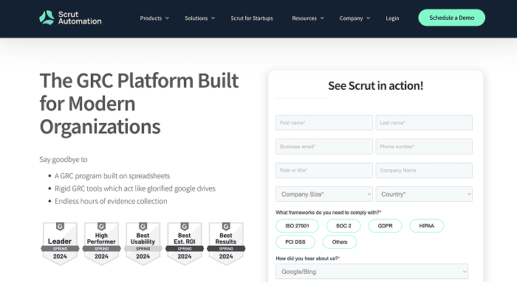Focus the First name field
Image resolution: width=517 pixels, height=282 pixels.
pyautogui.click(x=324, y=123)
